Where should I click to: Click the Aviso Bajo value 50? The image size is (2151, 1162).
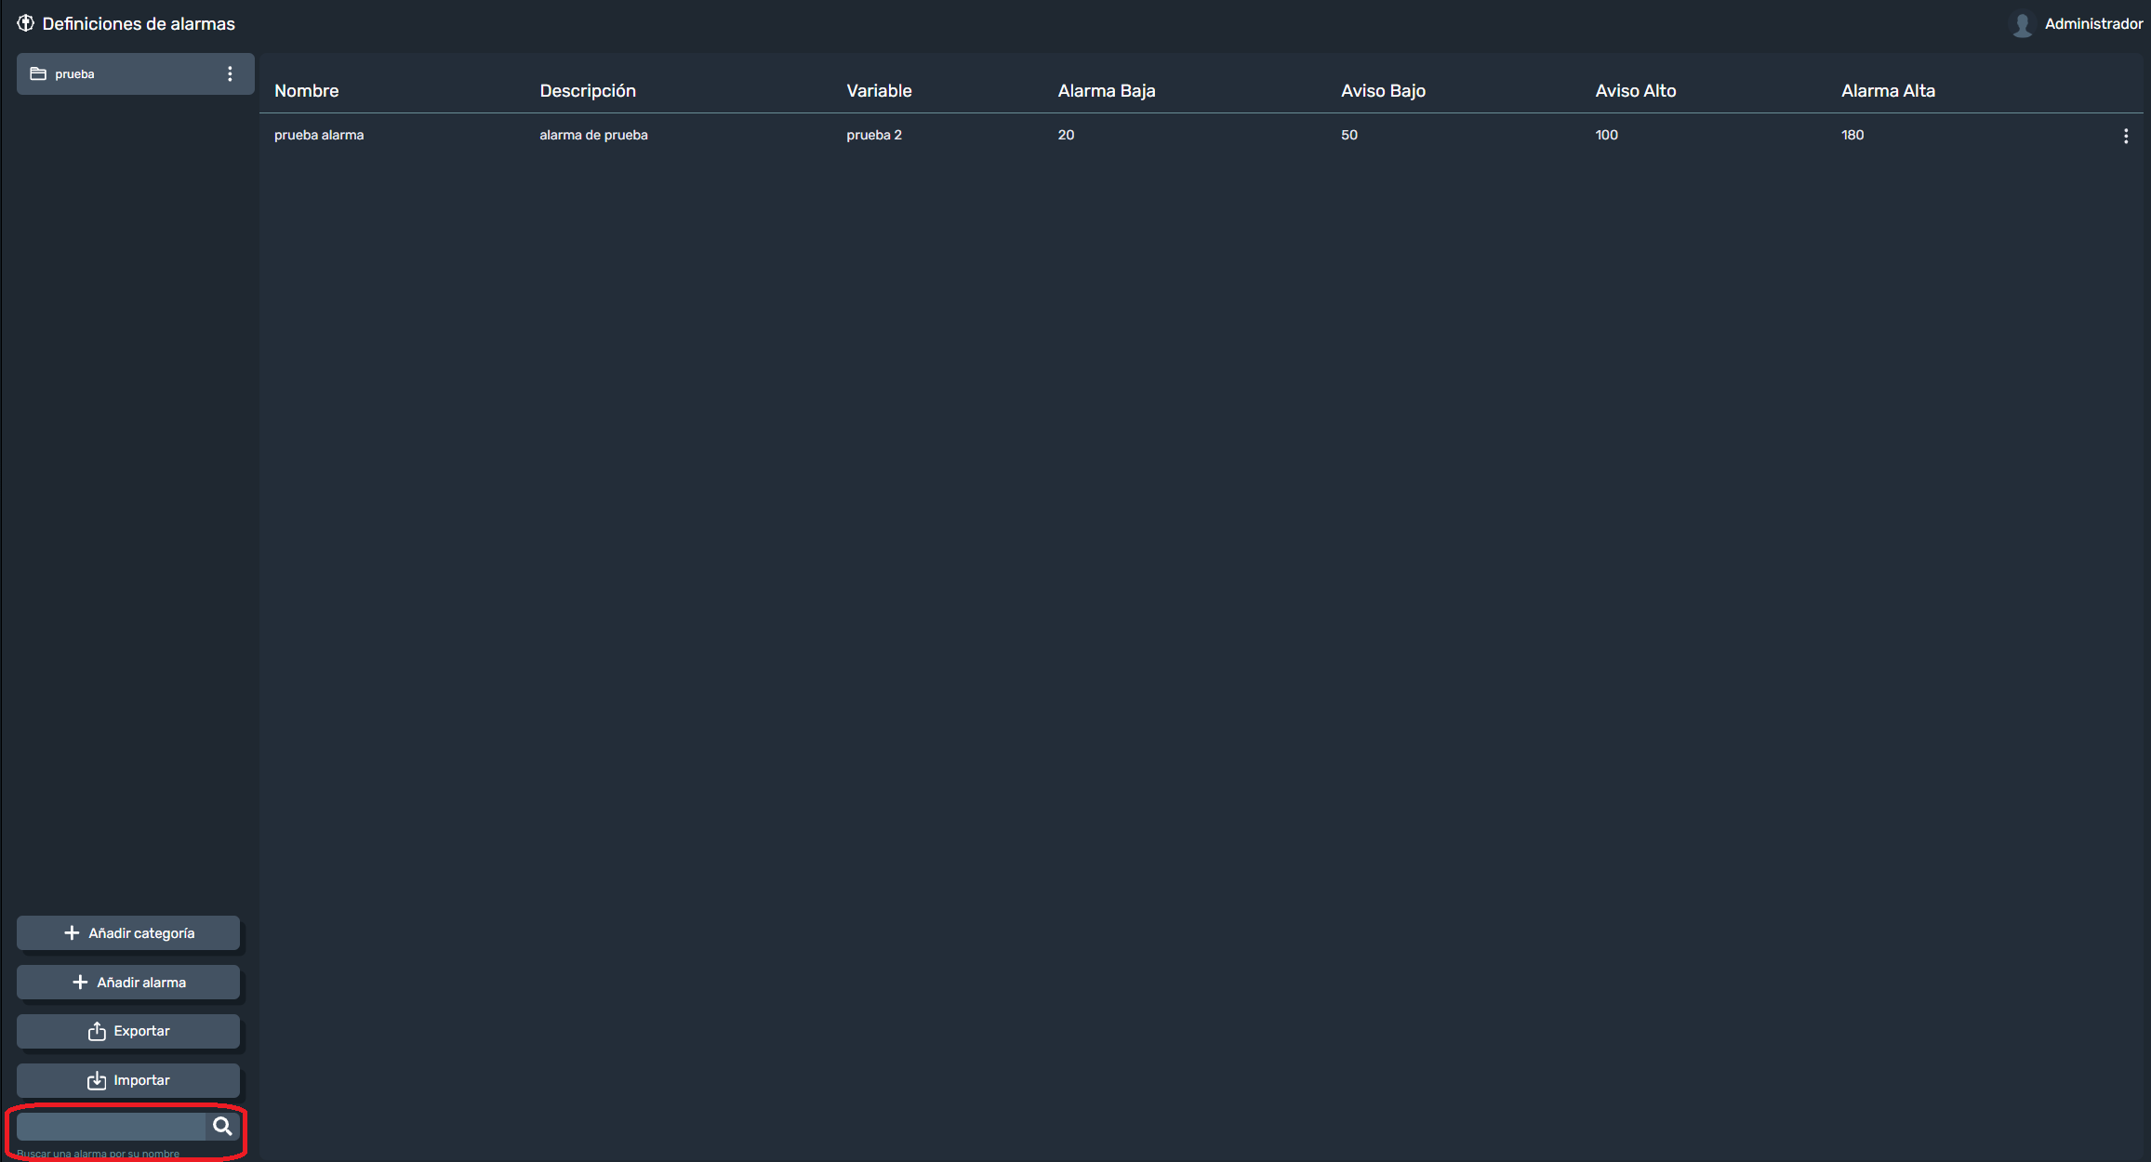coord(1348,135)
